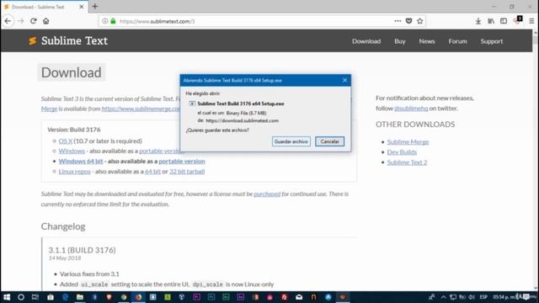The width and height of the screenshot is (539, 303).
Task: Open the Support nav item
Action: pos(492,41)
